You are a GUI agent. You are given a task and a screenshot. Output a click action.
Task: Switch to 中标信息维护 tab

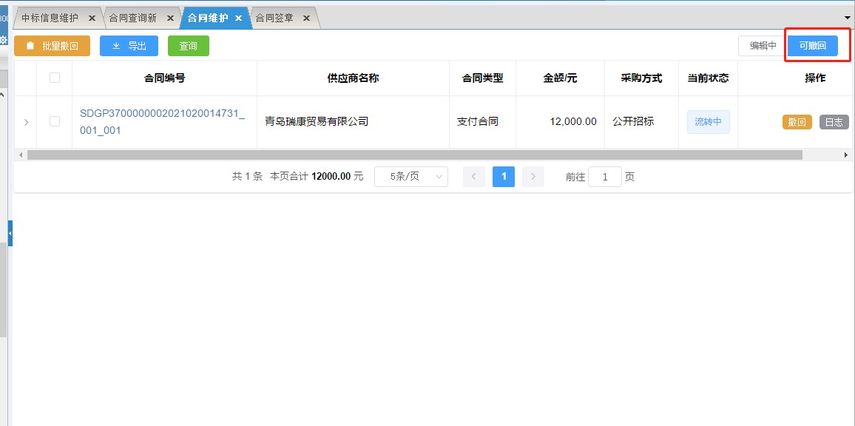50,18
